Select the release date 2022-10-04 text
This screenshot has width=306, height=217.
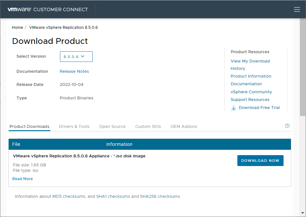click(x=72, y=85)
